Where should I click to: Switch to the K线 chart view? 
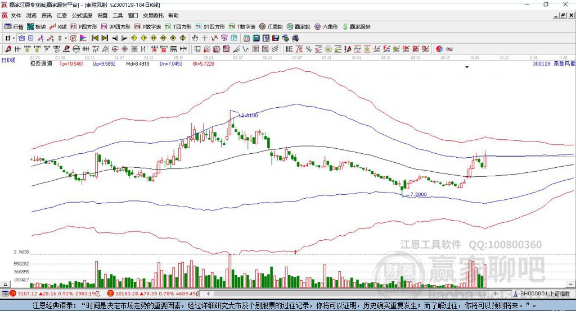pos(58,27)
